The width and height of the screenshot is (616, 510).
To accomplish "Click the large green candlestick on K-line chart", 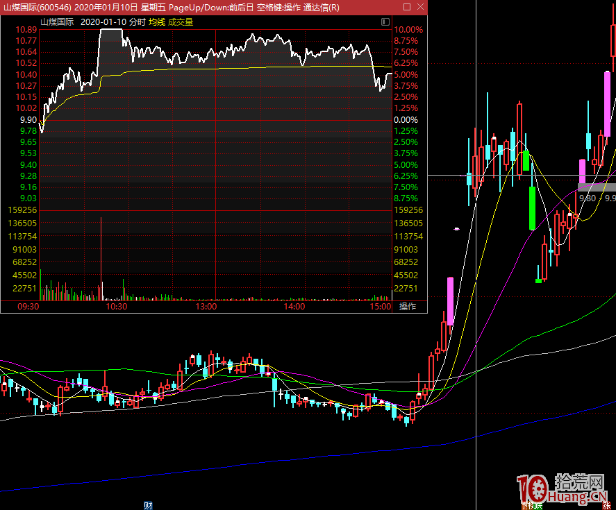I will 532,207.
